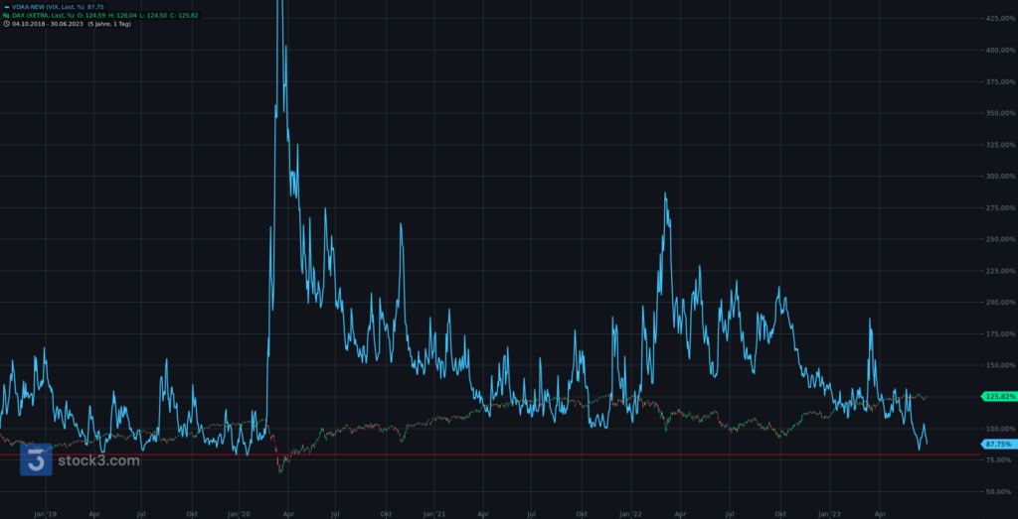The width and height of the screenshot is (1018, 519).
Task: Click the clock icon beside date range
Action: point(6,24)
